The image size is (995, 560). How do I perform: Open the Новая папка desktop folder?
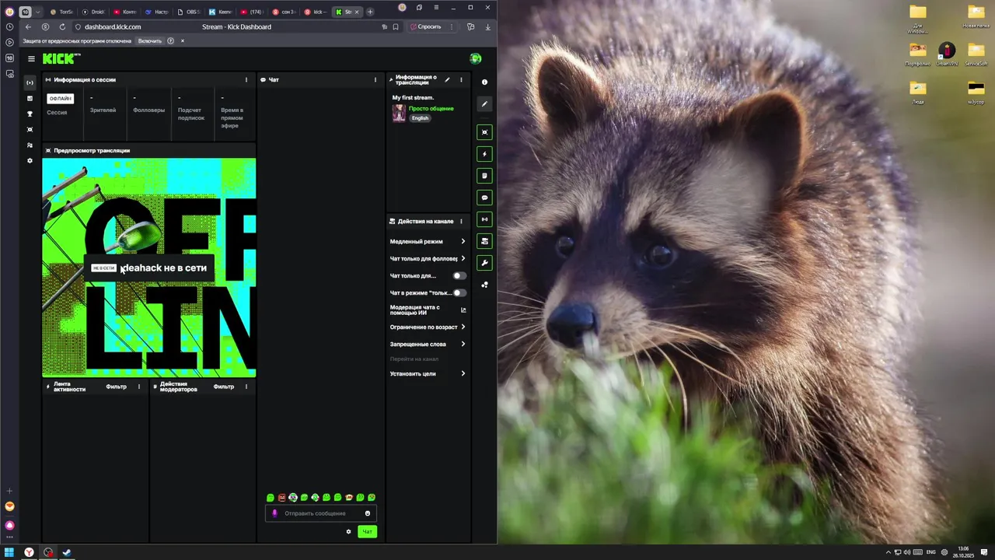pos(976,16)
